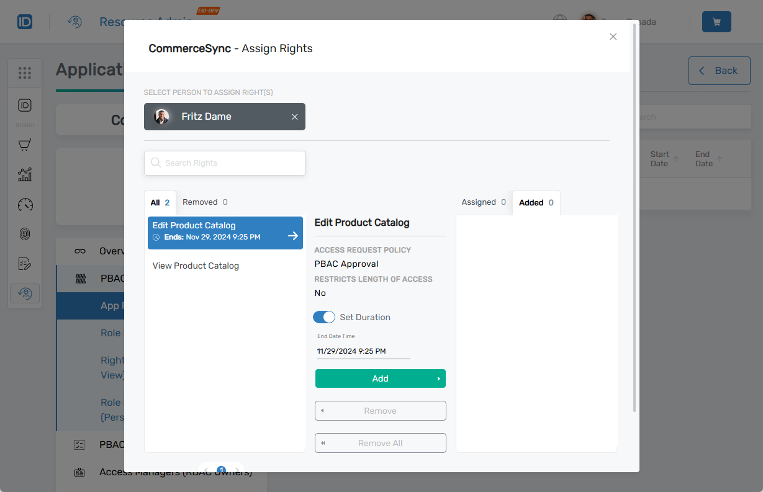The height and width of the screenshot is (492, 763).
Task: Switch to the All rights tab
Action: click(160, 202)
